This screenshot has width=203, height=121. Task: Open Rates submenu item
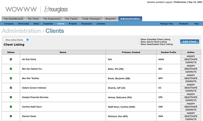click(36, 24)
